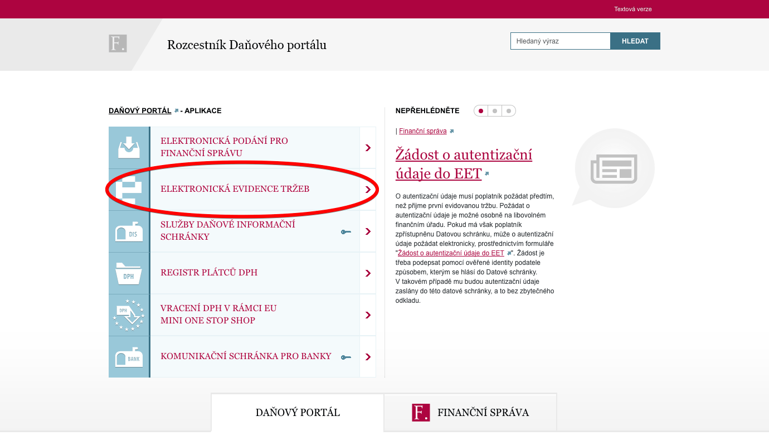The height and width of the screenshot is (440, 769).
Task: Click the newspaper speech bubble icon
Action: coord(614,167)
